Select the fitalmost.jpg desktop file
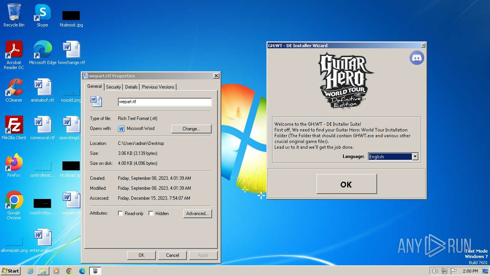This screenshot has width=490, height=276. tap(71, 18)
